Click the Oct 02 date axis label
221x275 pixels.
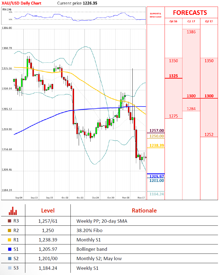click(x=65, y=198)
